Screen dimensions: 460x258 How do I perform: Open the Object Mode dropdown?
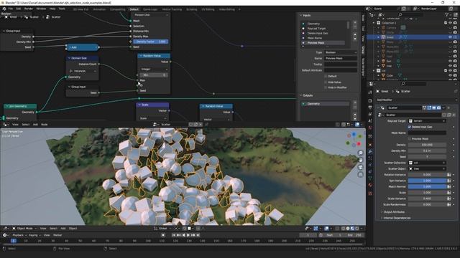pos(24,228)
